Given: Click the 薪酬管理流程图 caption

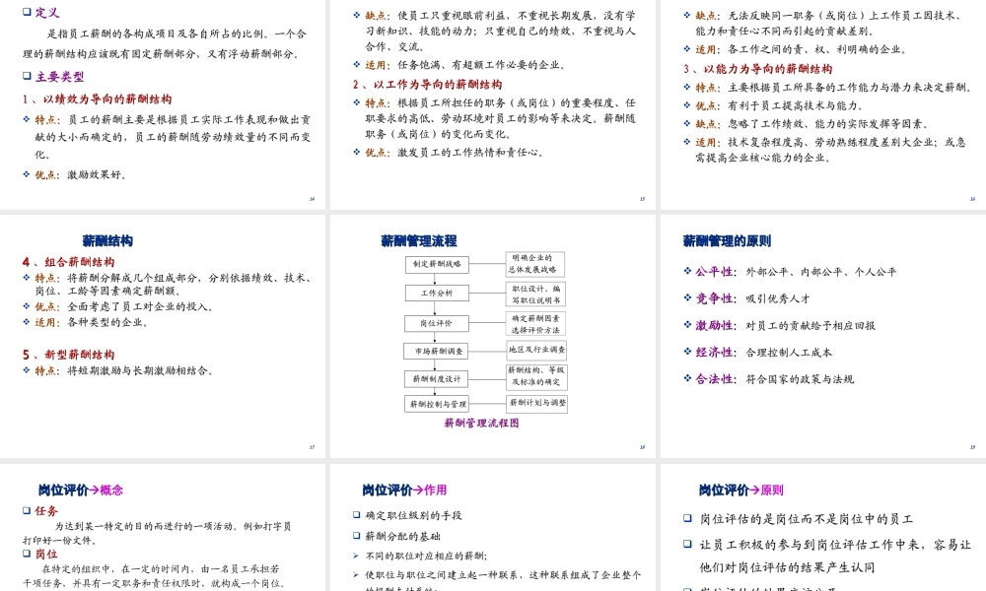Looking at the screenshot, I should pyautogui.click(x=482, y=422).
